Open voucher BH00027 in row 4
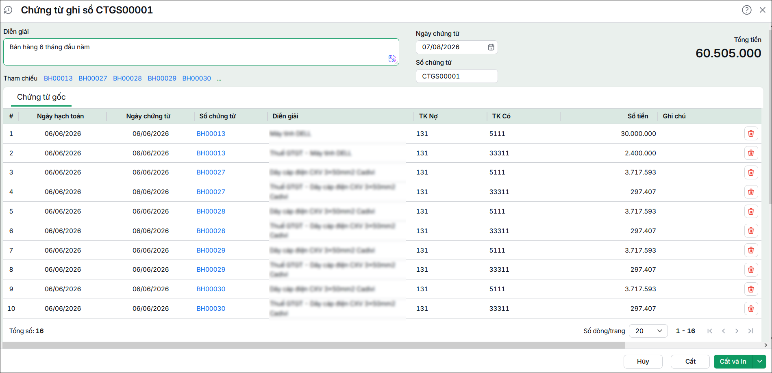This screenshot has width=772, height=373. click(211, 192)
